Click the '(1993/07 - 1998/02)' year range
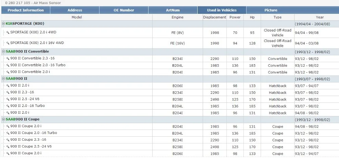The image size is (339, 160). [313, 79]
